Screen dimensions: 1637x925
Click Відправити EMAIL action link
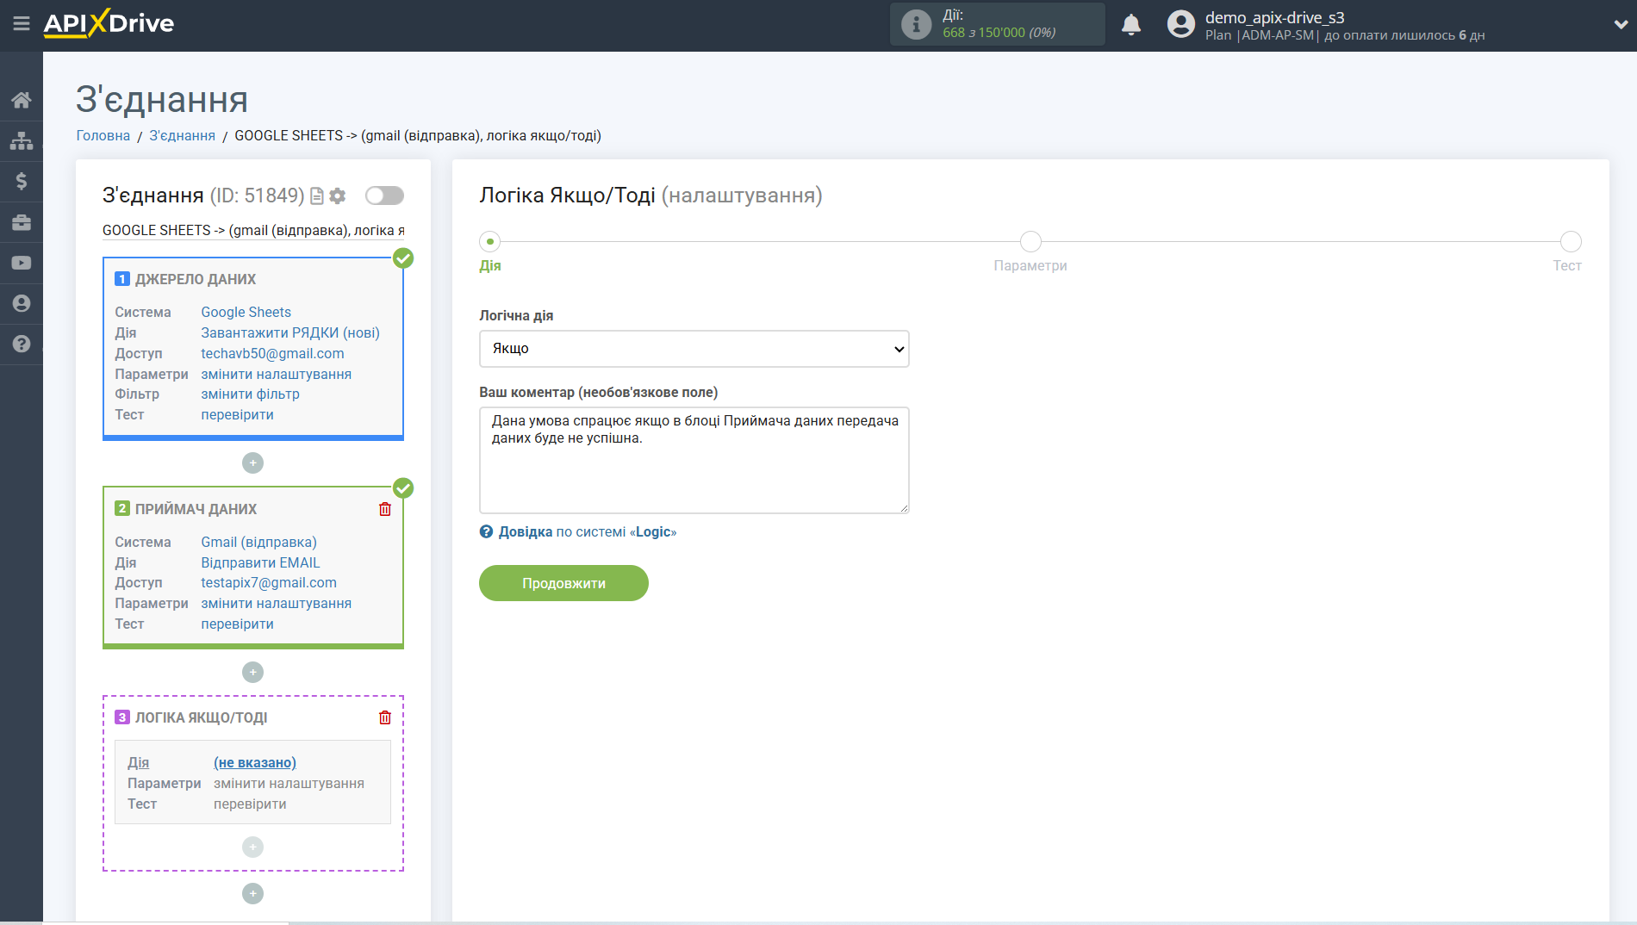[260, 562]
